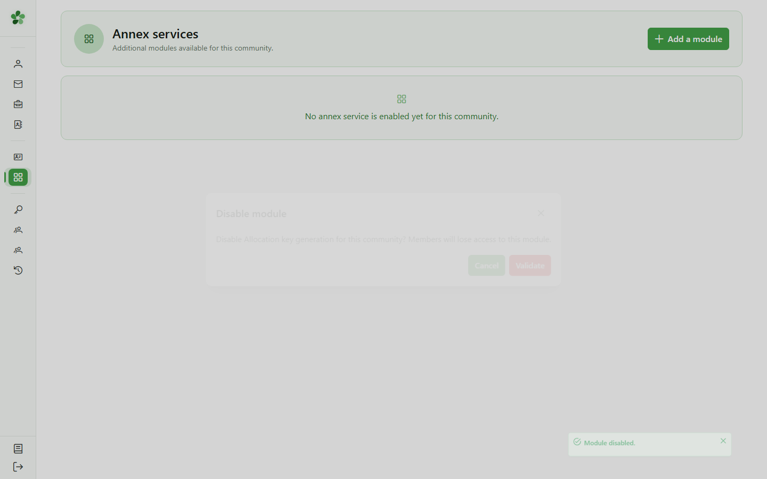This screenshot has width=767, height=479.
Task: Open the mail envelope sidebar icon
Action: (18, 84)
